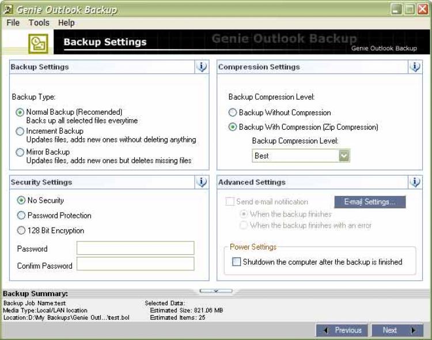Toggle shutdown computer after backup checkbox
Image resolution: width=432 pixels, height=340 pixels.
(236, 262)
